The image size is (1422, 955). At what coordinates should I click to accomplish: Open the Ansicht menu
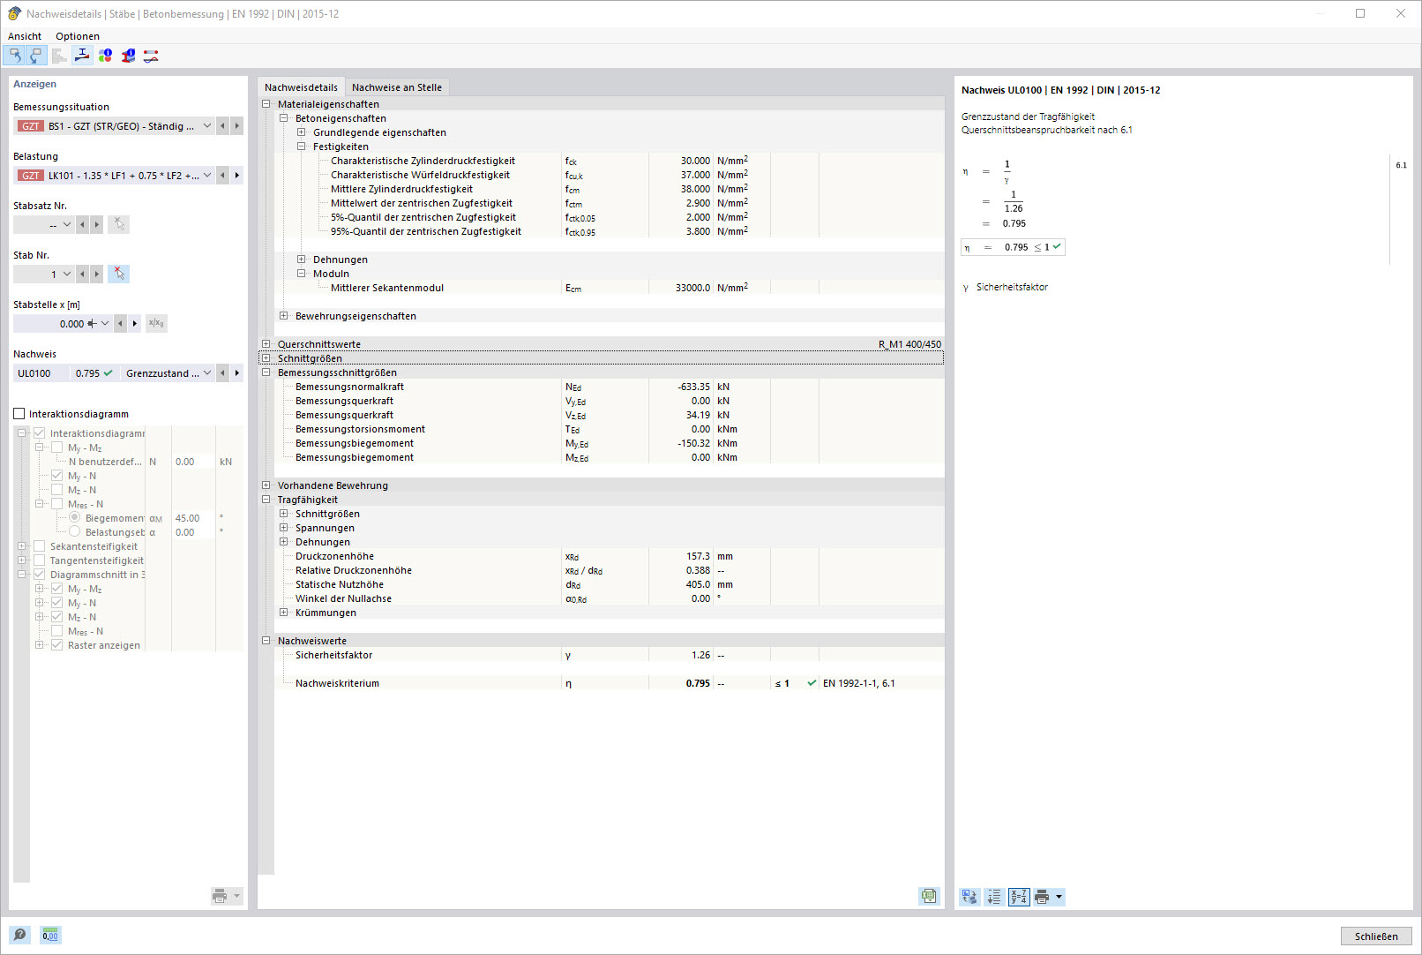point(25,36)
